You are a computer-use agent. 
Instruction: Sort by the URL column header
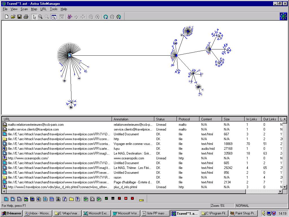pyautogui.click(x=57, y=119)
